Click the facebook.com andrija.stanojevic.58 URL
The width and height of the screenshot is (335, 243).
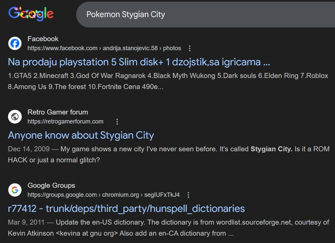tap(104, 48)
